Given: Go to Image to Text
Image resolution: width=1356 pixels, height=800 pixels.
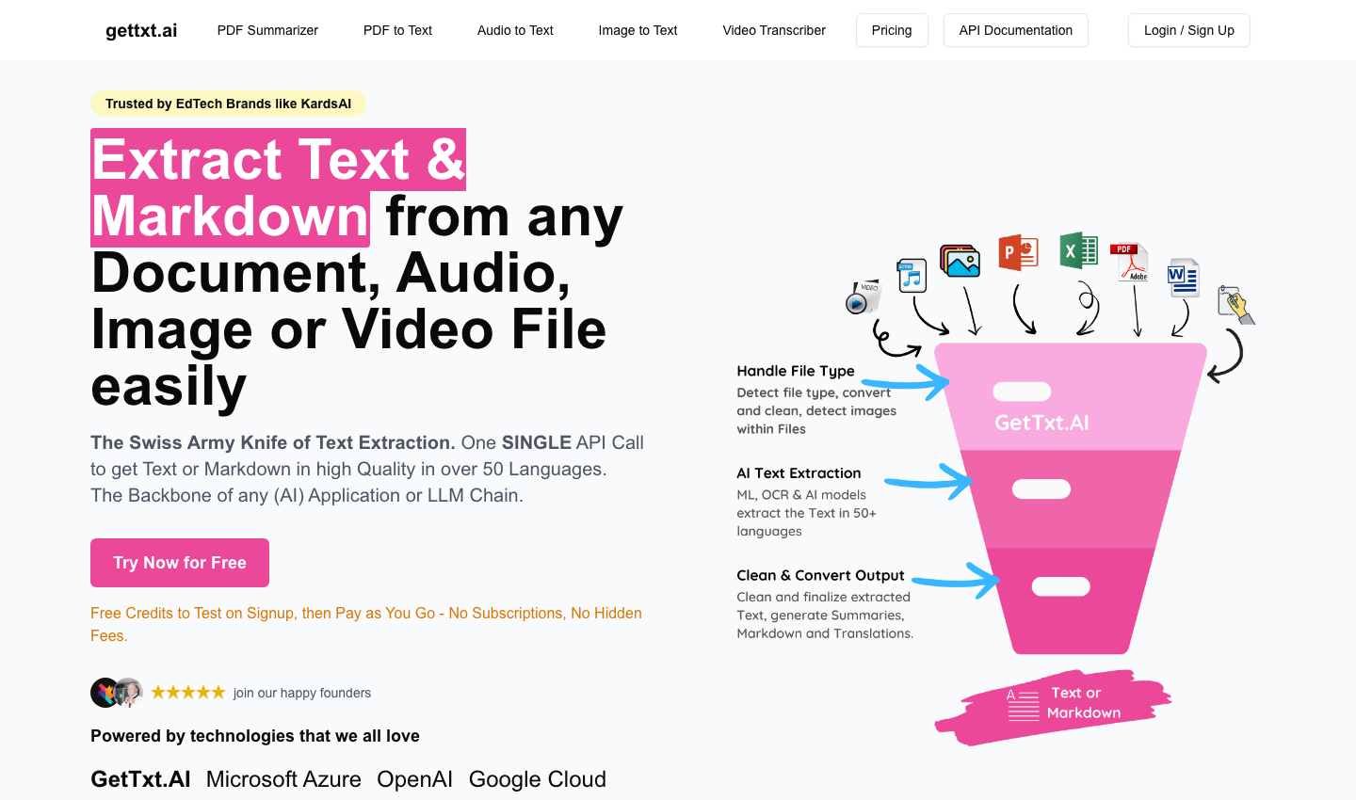Looking at the screenshot, I should pyautogui.click(x=638, y=30).
